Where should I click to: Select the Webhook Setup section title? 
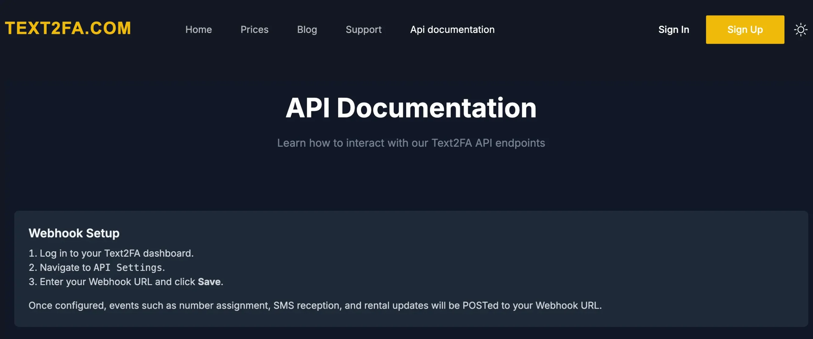click(74, 233)
